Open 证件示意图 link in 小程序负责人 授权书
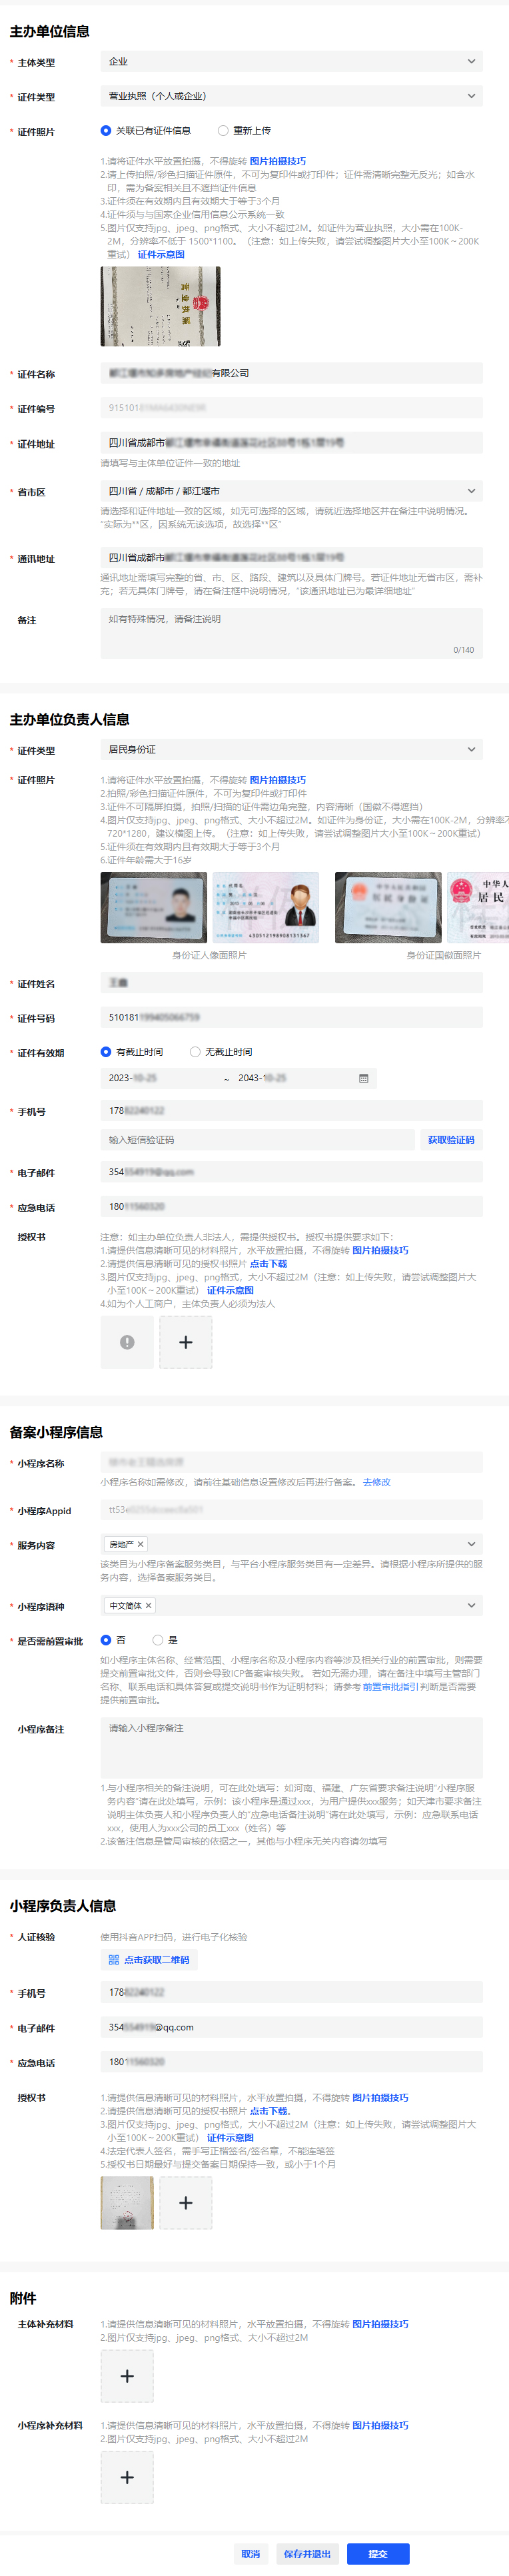The width and height of the screenshot is (509, 2576). click(230, 2137)
